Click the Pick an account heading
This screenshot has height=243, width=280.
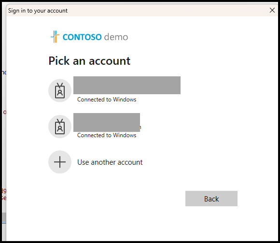point(89,61)
